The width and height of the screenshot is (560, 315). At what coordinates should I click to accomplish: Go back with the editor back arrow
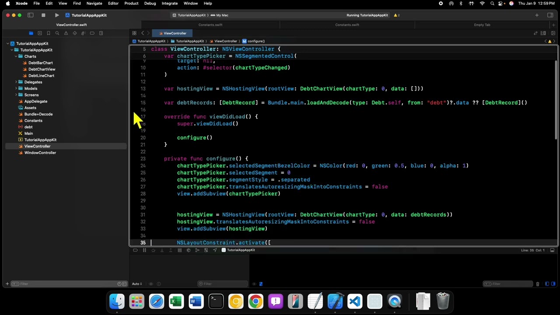[x=143, y=33]
